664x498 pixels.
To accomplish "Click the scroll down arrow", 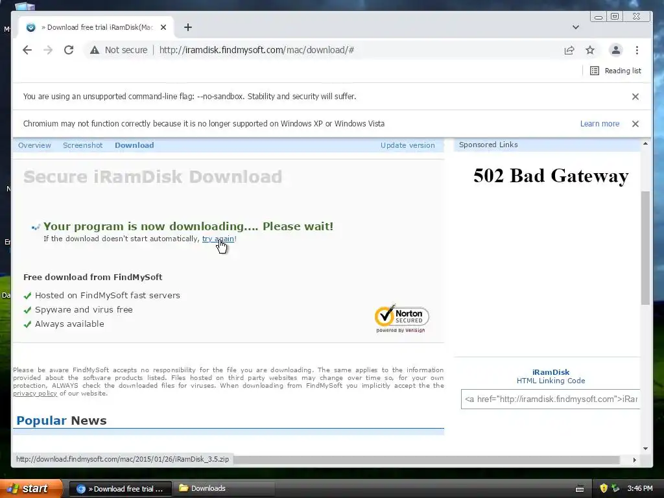I will click(645, 449).
